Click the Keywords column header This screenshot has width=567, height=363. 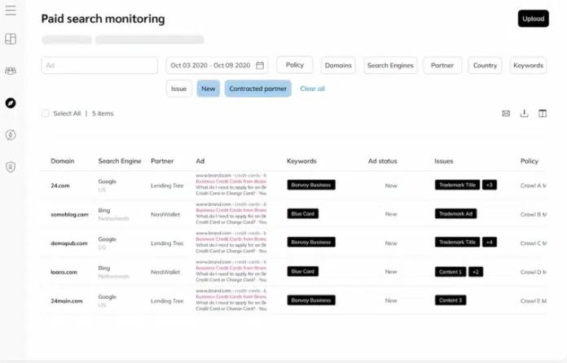[301, 161]
